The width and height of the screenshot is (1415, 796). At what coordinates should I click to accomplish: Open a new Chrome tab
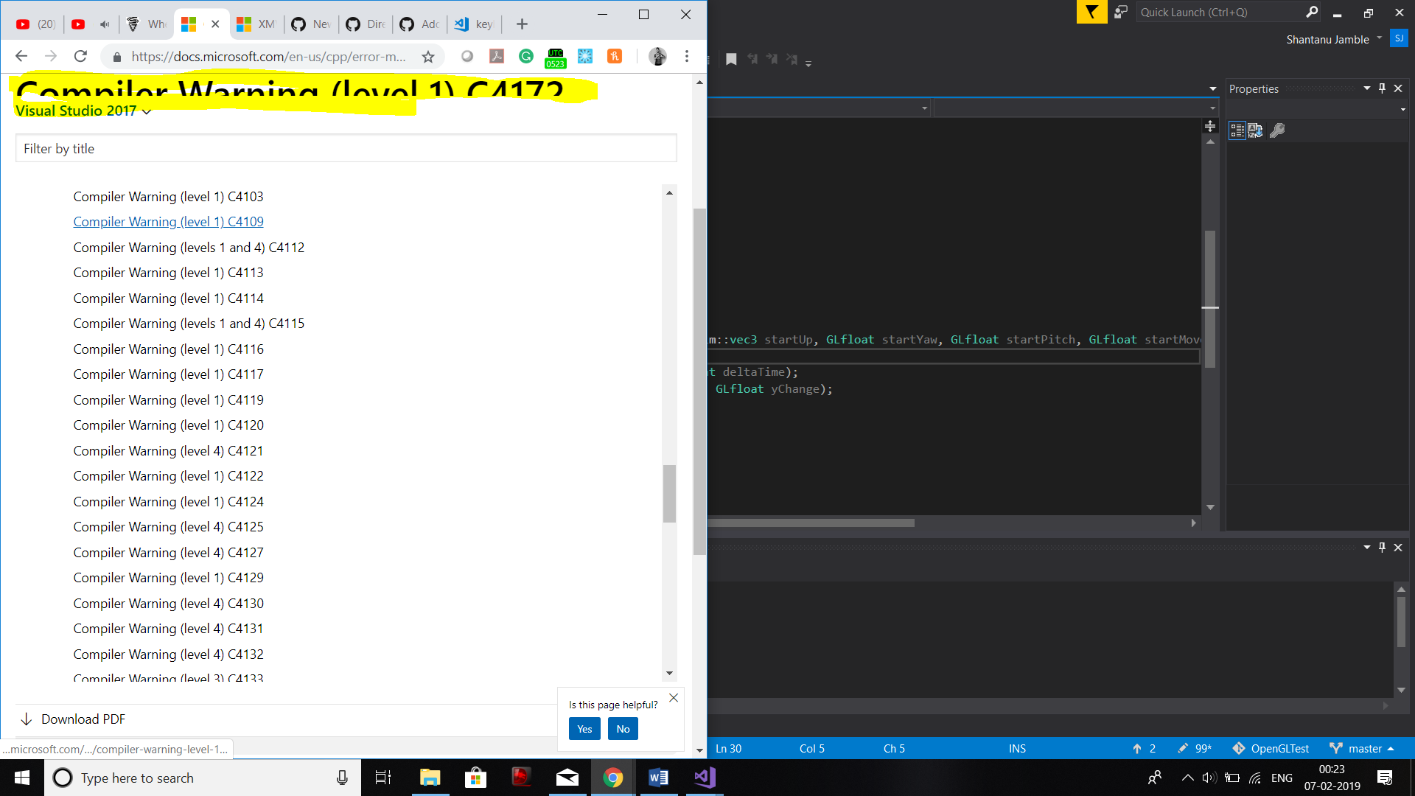point(522,24)
